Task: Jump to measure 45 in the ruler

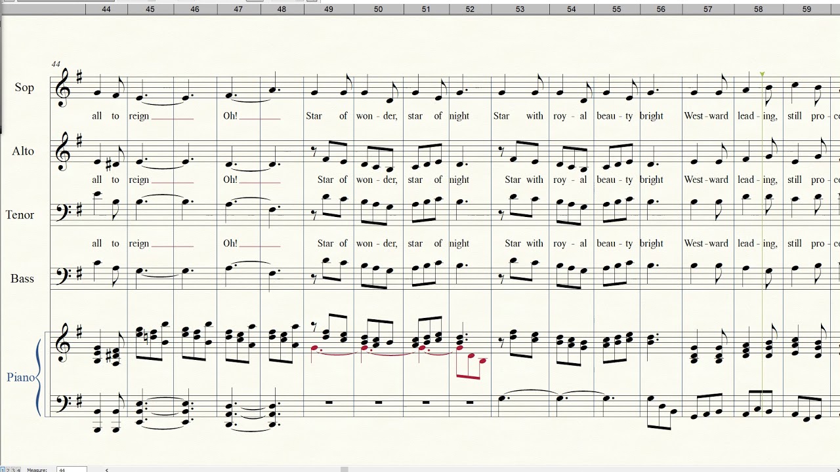Action: (x=150, y=9)
